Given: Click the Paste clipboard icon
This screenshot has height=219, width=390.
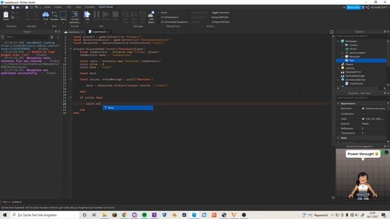Looking at the screenshot, I should click(x=5, y=15).
